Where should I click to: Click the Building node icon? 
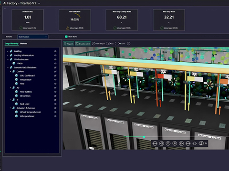pos(11,51)
